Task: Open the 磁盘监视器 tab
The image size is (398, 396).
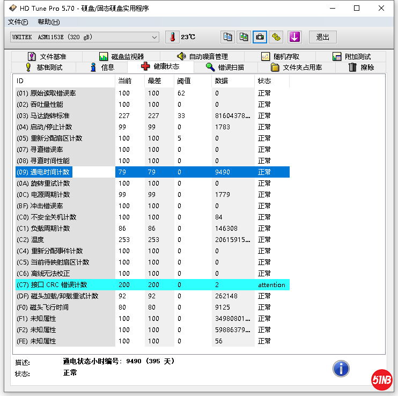Action: point(121,56)
